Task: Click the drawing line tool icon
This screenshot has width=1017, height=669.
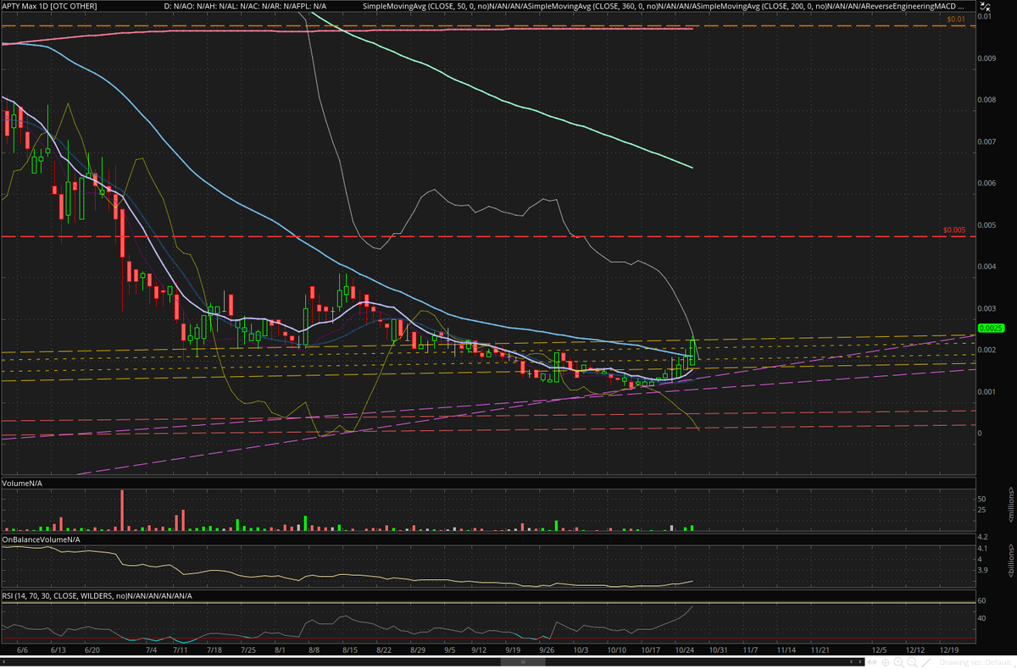Action: pyautogui.click(x=925, y=662)
